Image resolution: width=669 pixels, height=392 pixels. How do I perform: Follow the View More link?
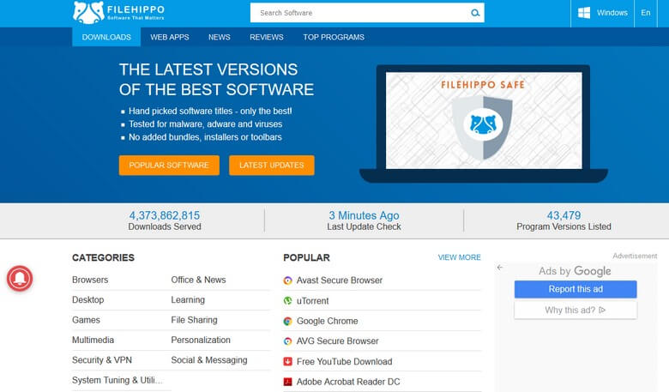459,257
